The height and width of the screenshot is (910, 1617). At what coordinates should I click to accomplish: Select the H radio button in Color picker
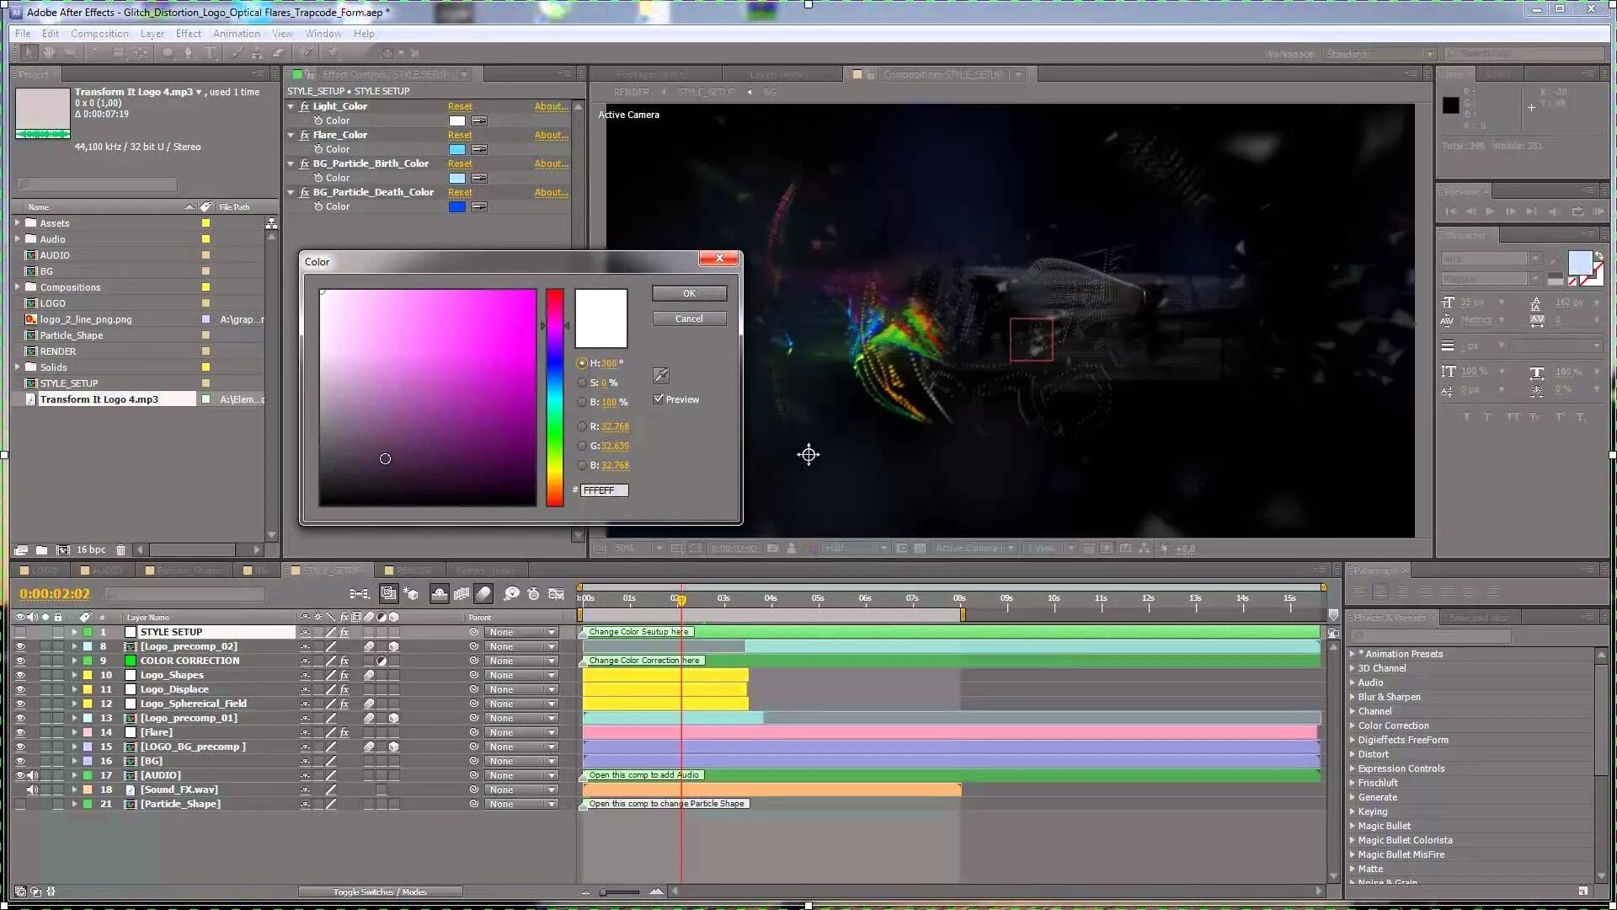(582, 363)
